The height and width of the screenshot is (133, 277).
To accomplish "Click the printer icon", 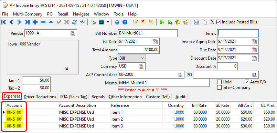I will pyautogui.click(x=93, y=22).
